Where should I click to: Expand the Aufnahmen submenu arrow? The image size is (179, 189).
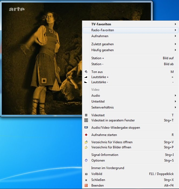click(175, 36)
